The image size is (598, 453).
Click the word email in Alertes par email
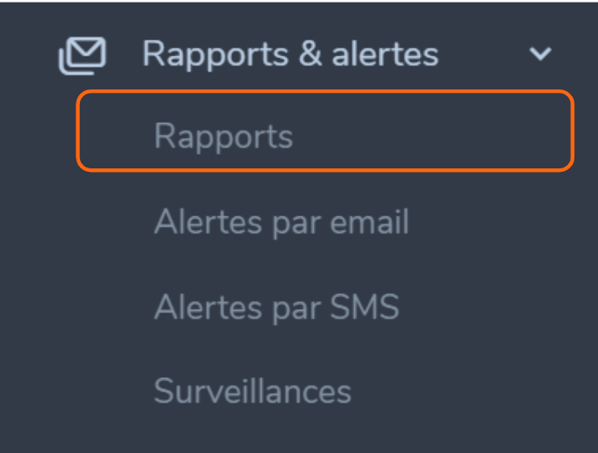369,221
